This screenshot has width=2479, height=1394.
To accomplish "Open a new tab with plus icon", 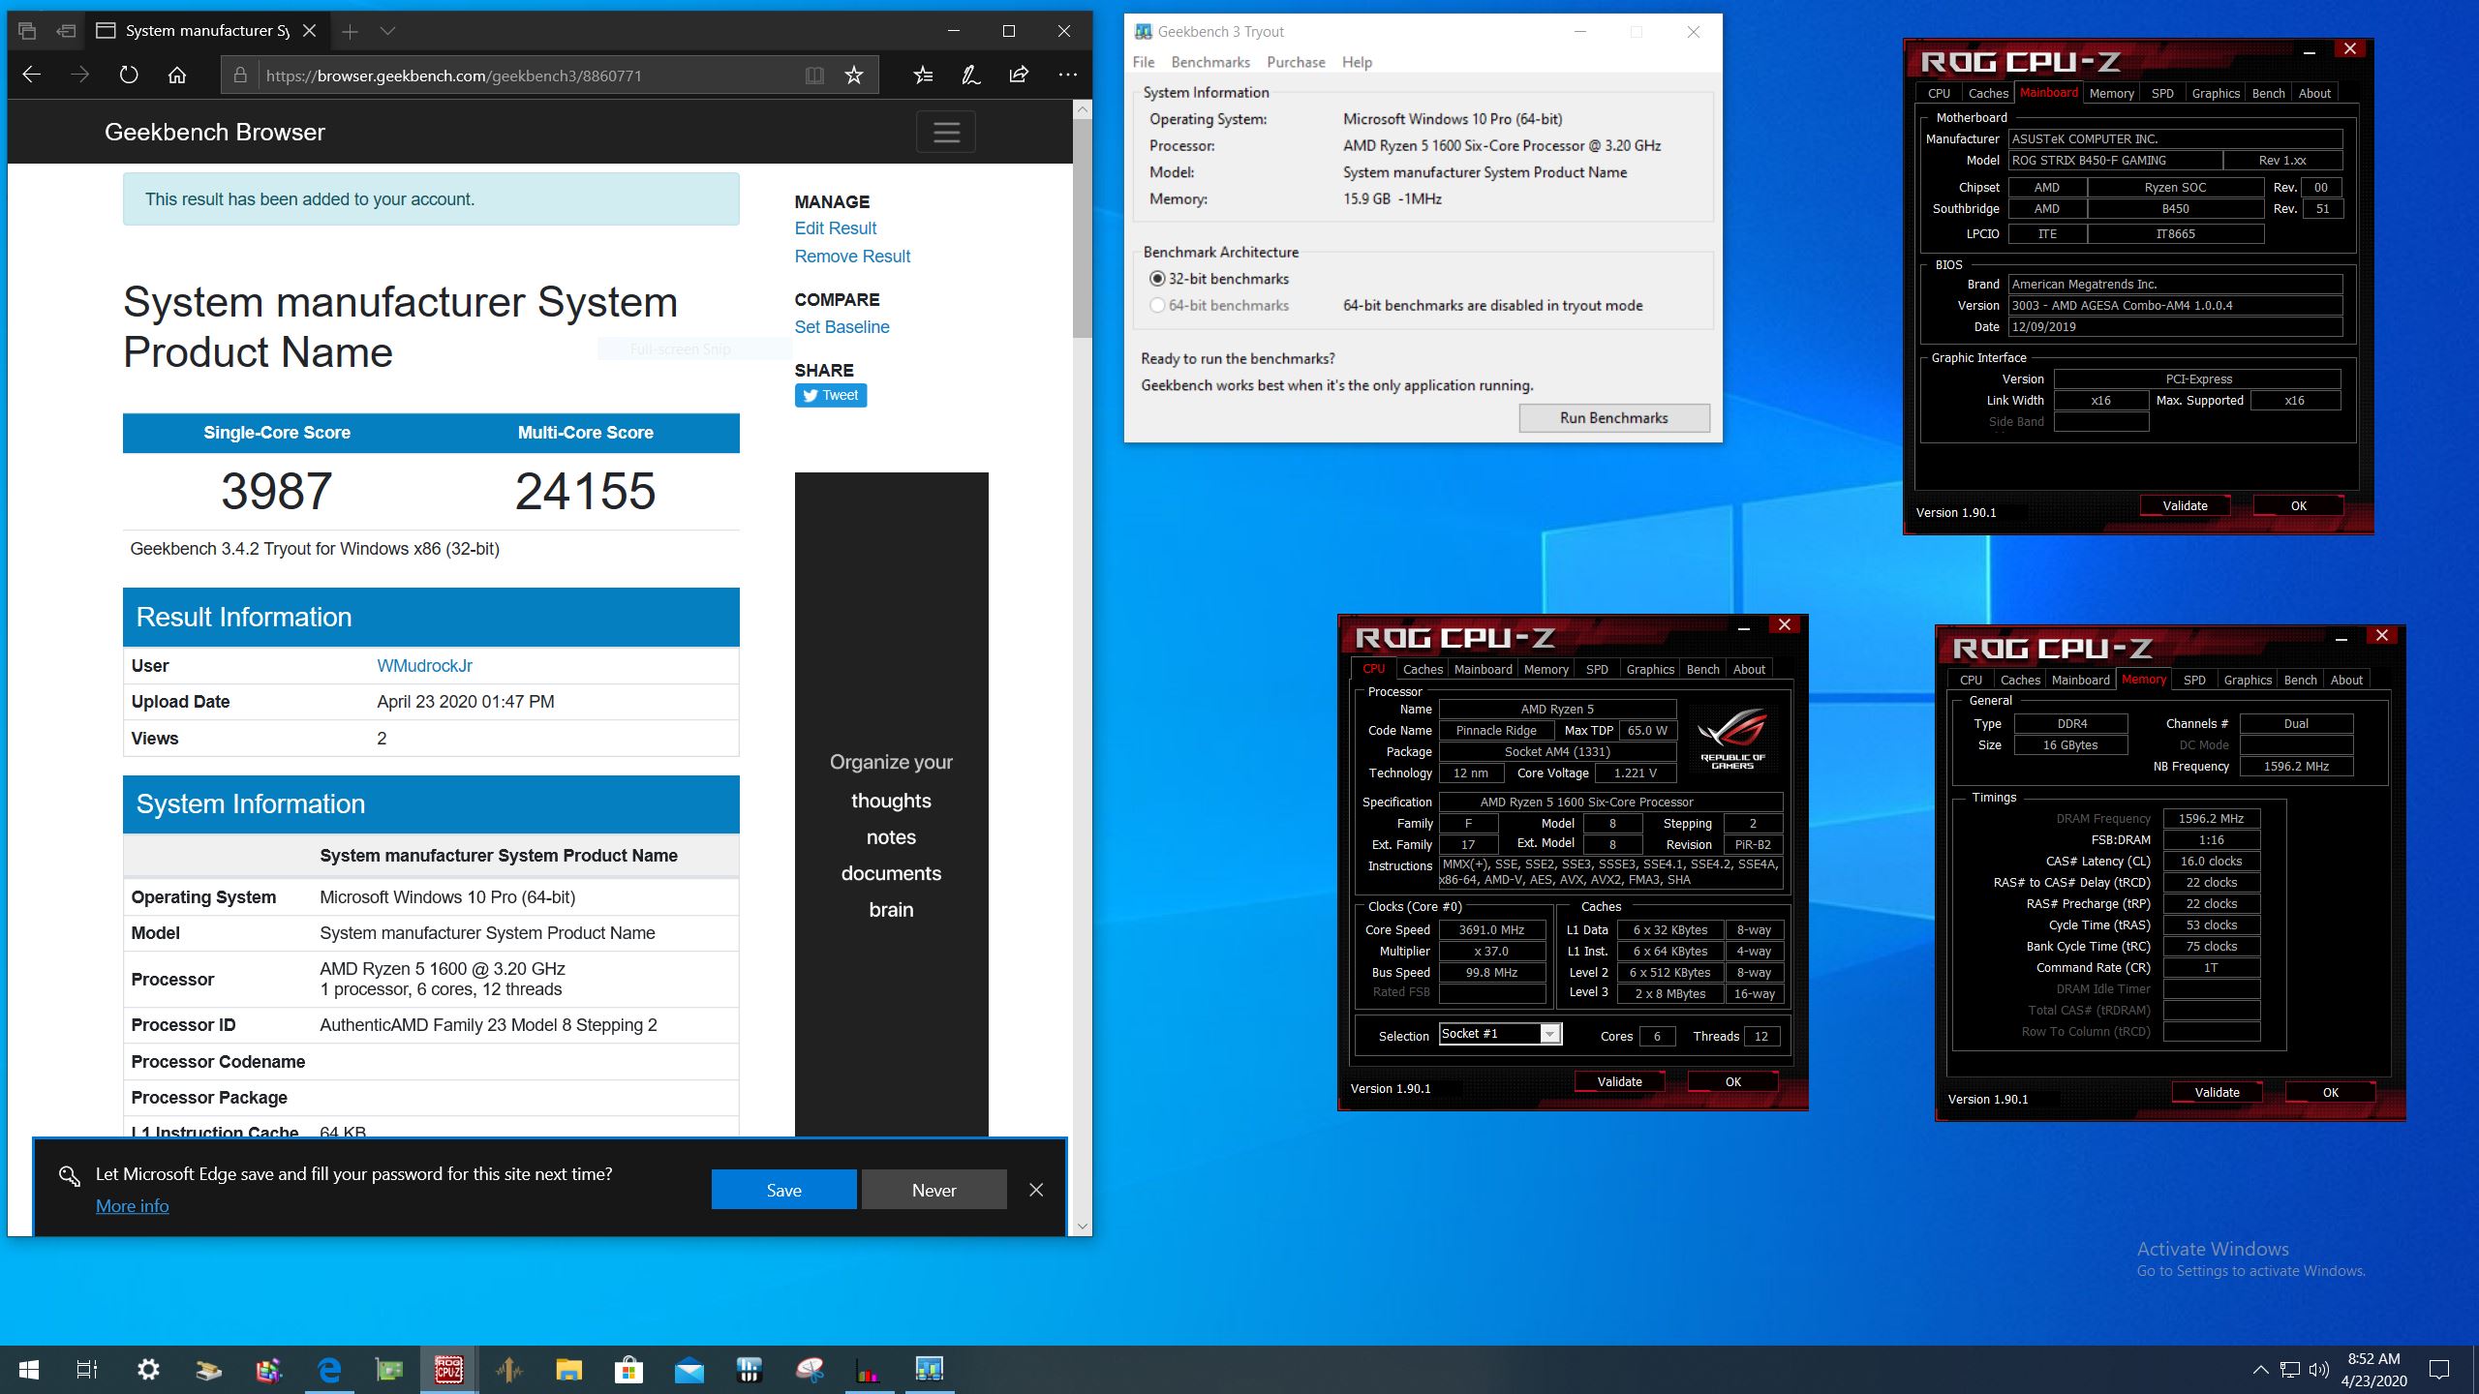I will click(x=350, y=31).
